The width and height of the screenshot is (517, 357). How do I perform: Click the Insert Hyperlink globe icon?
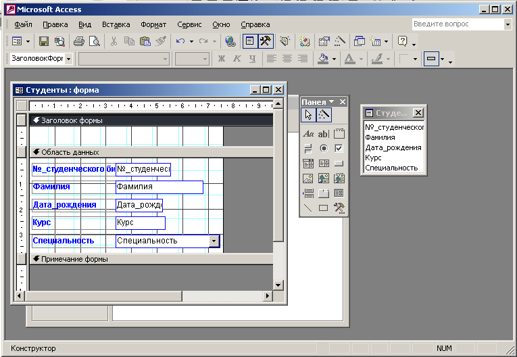(230, 41)
